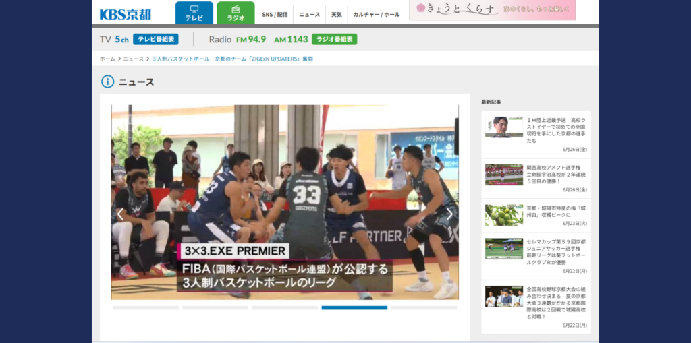Open the テレビ tab

click(x=194, y=13)
